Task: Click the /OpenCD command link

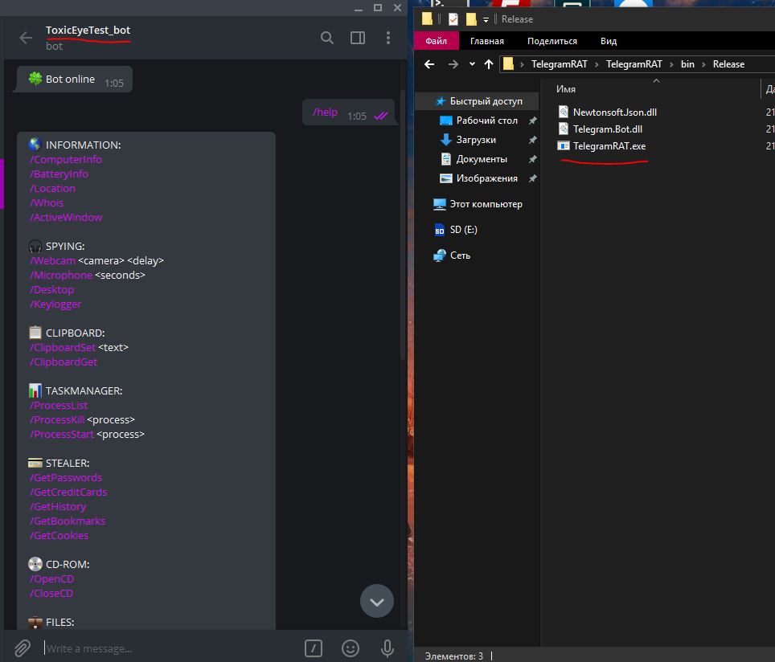Action: tap(51, 579)
